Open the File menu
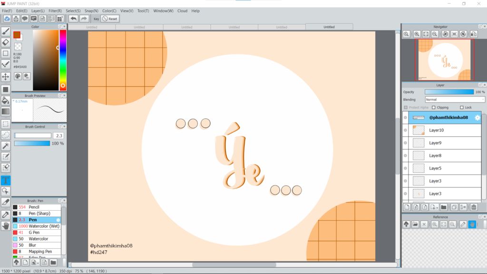The width and height of the screenshot is (487, 274). 7,10
